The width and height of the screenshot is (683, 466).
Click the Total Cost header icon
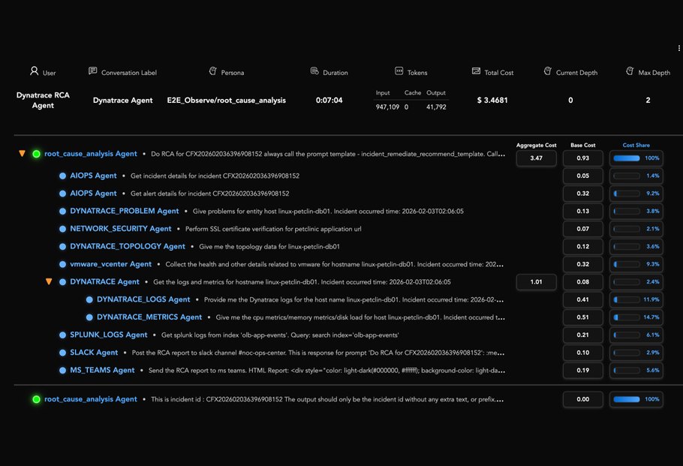[x=476, y=71]
